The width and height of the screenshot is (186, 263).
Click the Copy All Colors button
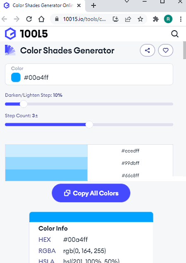91,193
